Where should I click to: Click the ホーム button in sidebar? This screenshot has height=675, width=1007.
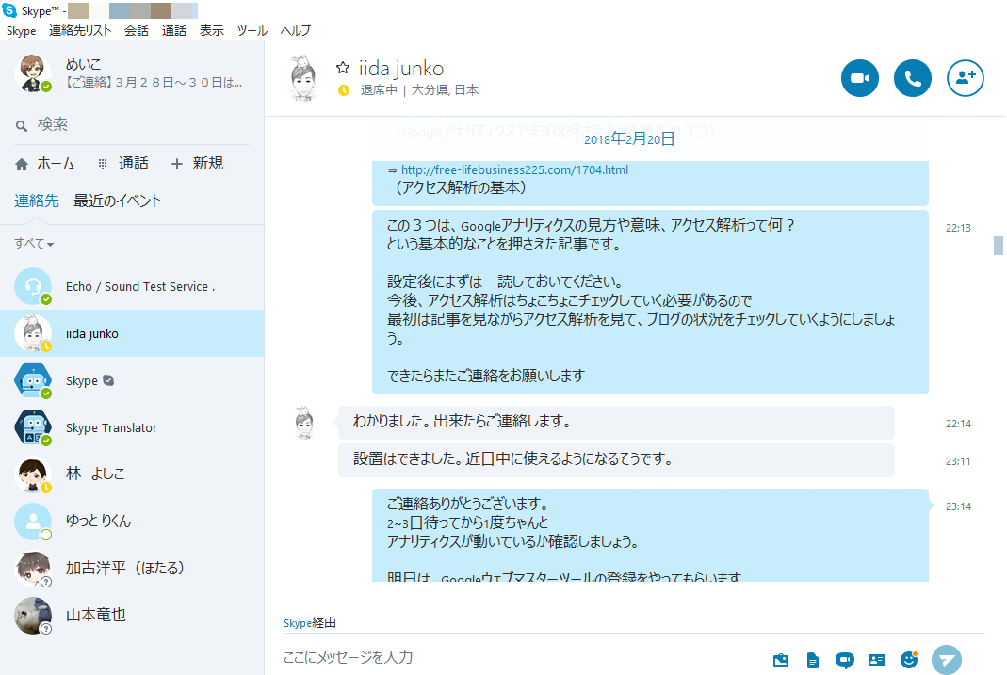coord(45,164)
